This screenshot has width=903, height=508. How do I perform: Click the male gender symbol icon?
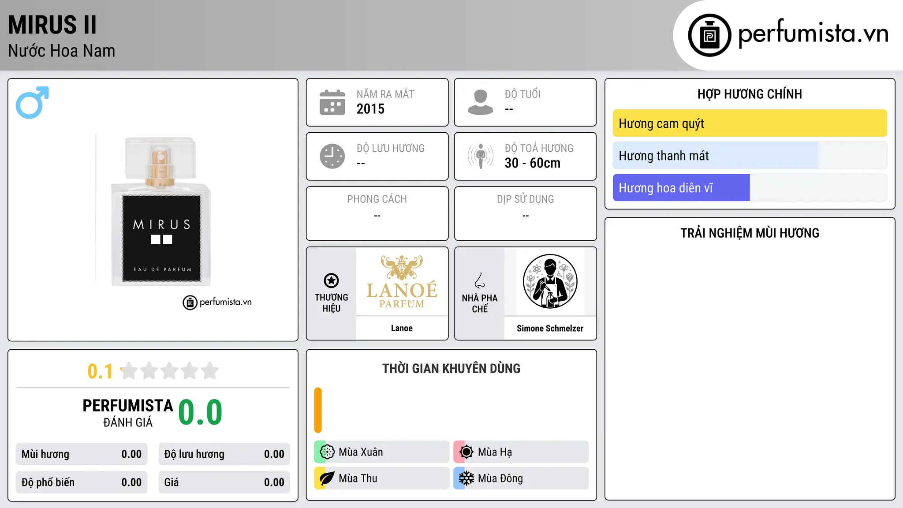[32, 102]
